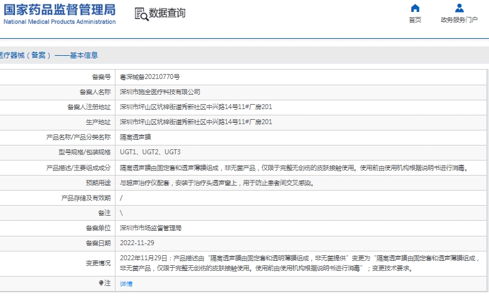The height and width of the screenshot is (296, 489).
Task: Select filing number 粤深械备20210770号
Action: pyautogui.click(x=149, y=77)
